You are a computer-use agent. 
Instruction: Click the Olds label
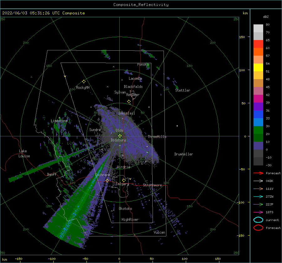pyautogui.click(x=119, y=130)
